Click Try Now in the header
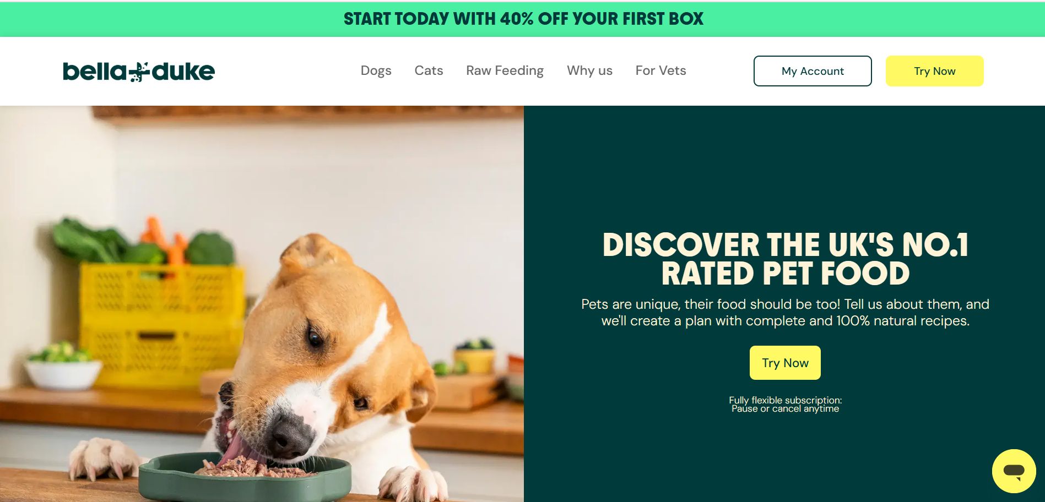 (x=934, y=71)
